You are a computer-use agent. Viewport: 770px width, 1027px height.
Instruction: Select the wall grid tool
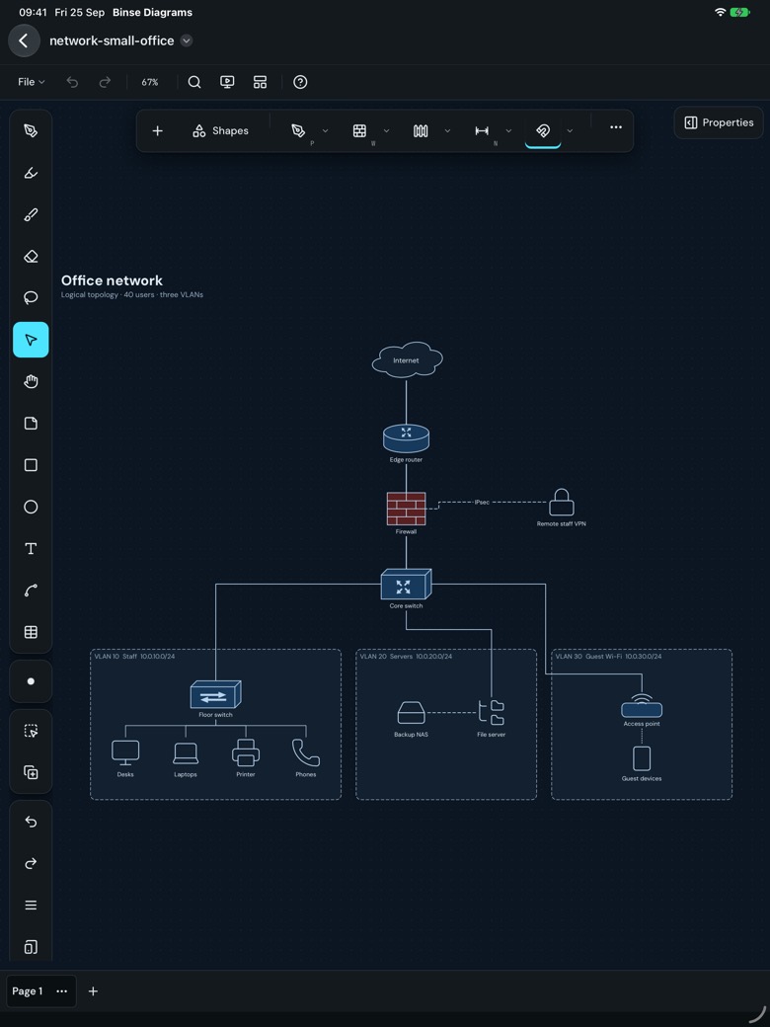coord(359,131)
